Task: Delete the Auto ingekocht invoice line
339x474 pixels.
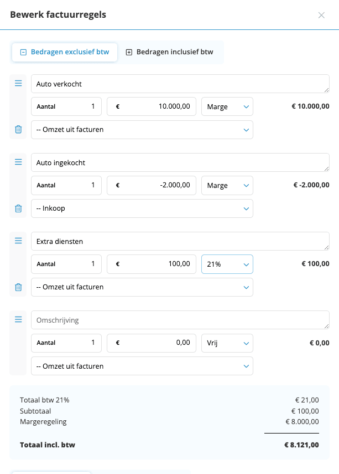Action: point(18,208)
